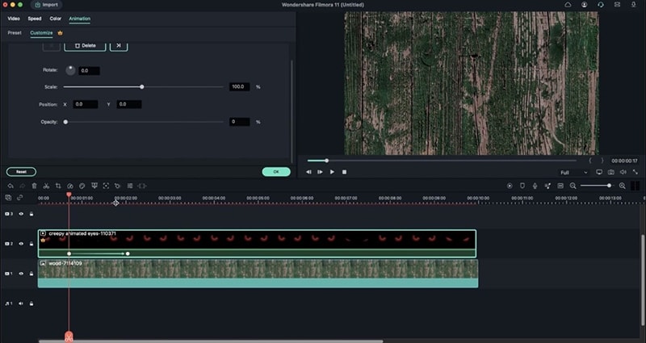The image size is (646, 343).
Task: Open the support headset icon
Action: [601, 5]
